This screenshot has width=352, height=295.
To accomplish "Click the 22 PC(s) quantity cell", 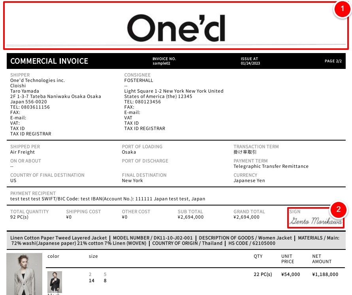I will coord(263,274).
